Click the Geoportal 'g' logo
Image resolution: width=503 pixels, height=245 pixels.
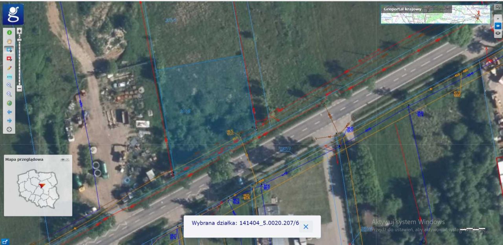[x=13, y=15]
